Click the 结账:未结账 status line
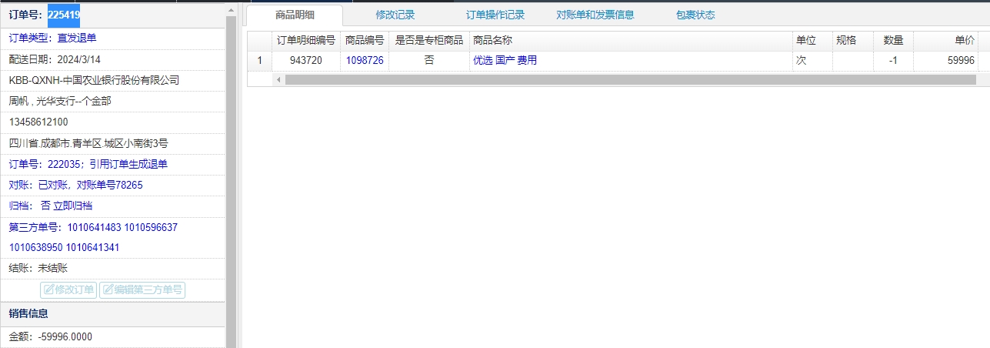990x348 pixels. [x=38, y=268]
